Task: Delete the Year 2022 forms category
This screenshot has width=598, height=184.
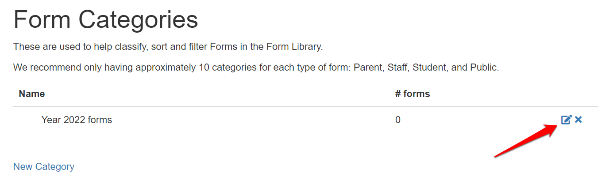Action: tap(578, 120)
